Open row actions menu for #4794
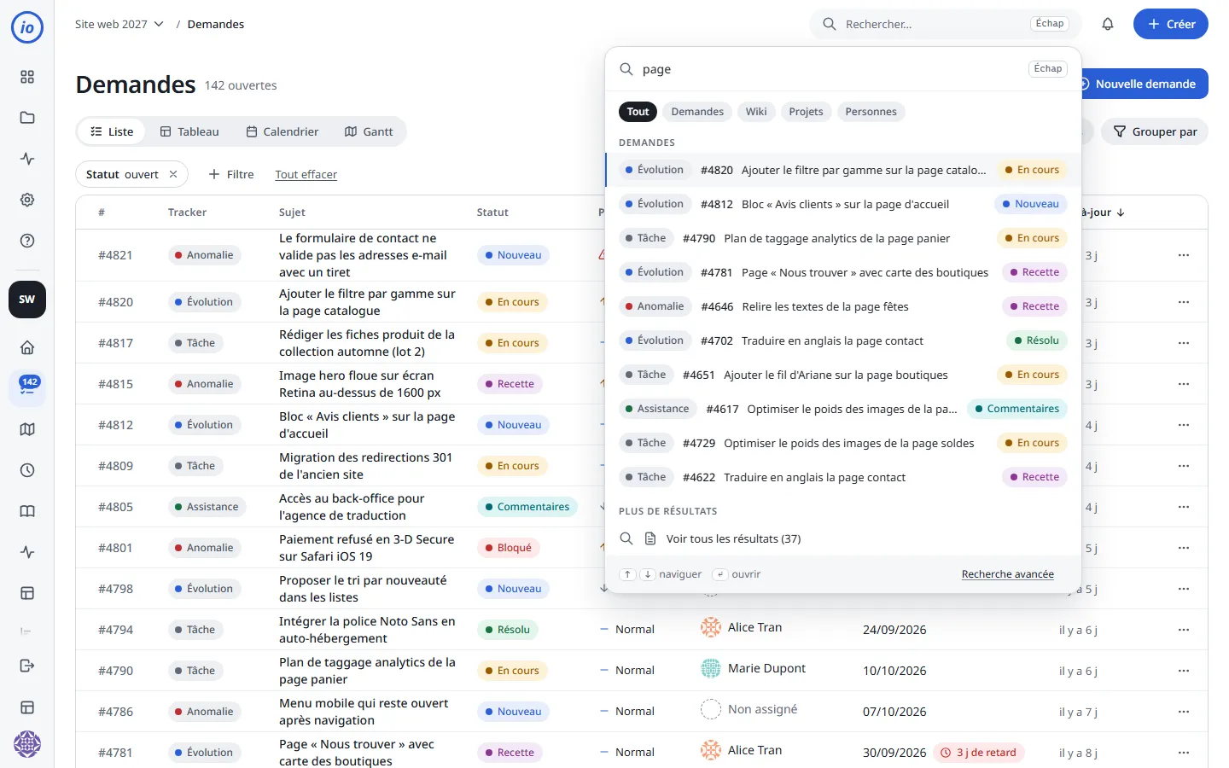1229x768 pixels. [x=1183, y=630]
